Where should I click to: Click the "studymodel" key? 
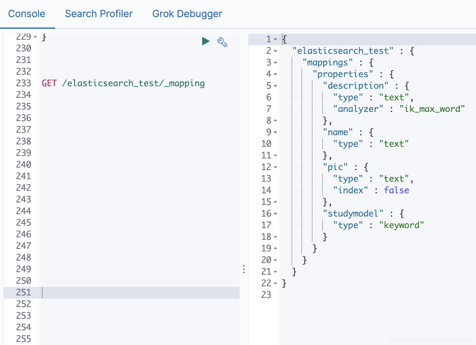tap(353, 213)
